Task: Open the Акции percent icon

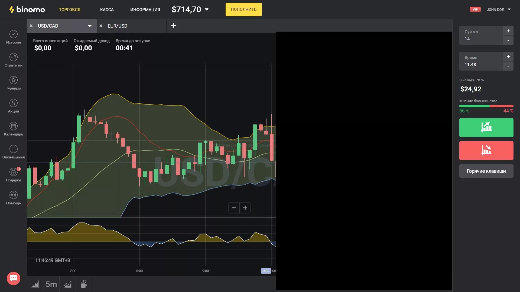Action: (x=13, y=103)
